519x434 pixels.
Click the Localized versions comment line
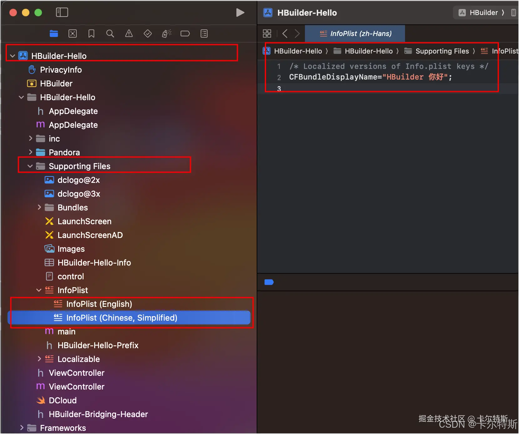pos(388,66)
